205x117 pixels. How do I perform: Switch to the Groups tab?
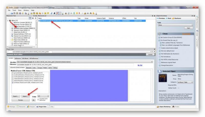pos(40,68)
